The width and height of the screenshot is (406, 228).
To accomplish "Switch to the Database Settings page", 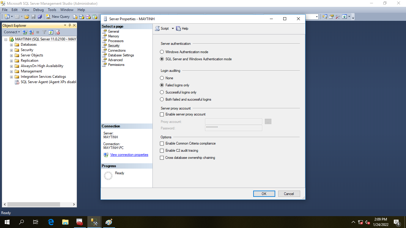I will tap(121, 55).
